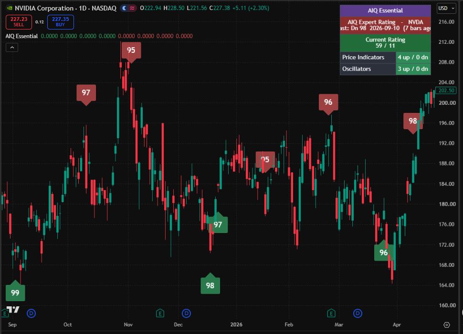Click the earnings E marker just before Mar
The width and height of the screenshot is (463, 334).
click(331, 313)
